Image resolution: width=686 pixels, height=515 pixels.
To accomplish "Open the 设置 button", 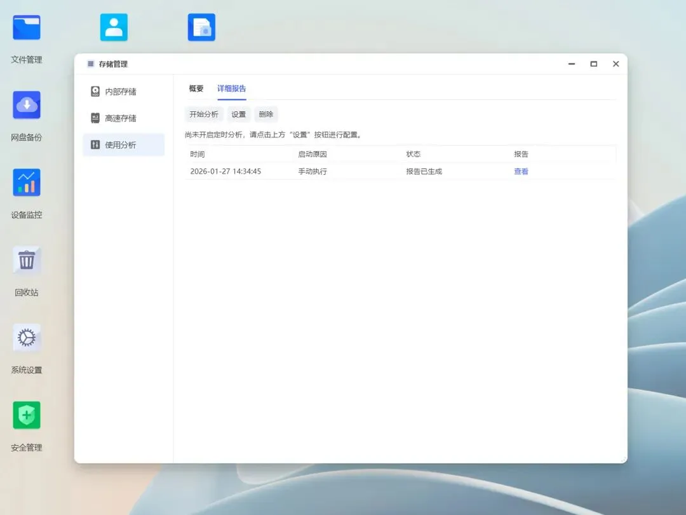I will click(x=238, y=114).
